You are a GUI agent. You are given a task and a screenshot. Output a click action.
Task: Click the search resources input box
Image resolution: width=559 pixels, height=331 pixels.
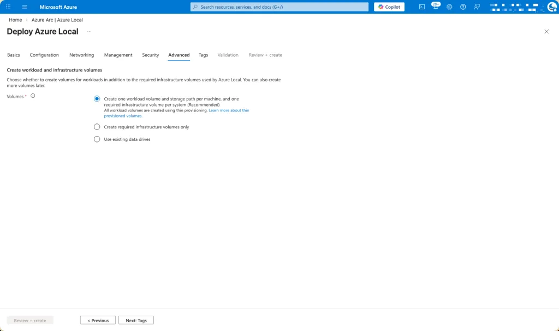click(x=279, y=7)
